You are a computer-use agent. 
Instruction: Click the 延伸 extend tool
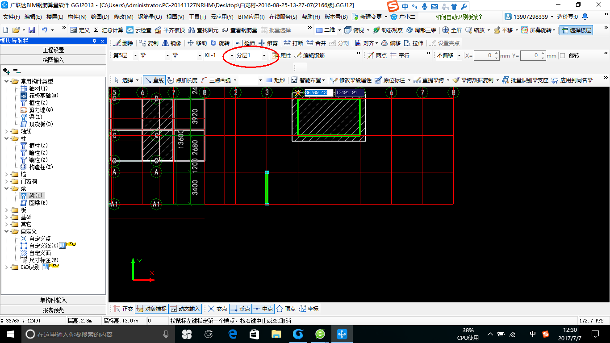[x=245, y=43]
